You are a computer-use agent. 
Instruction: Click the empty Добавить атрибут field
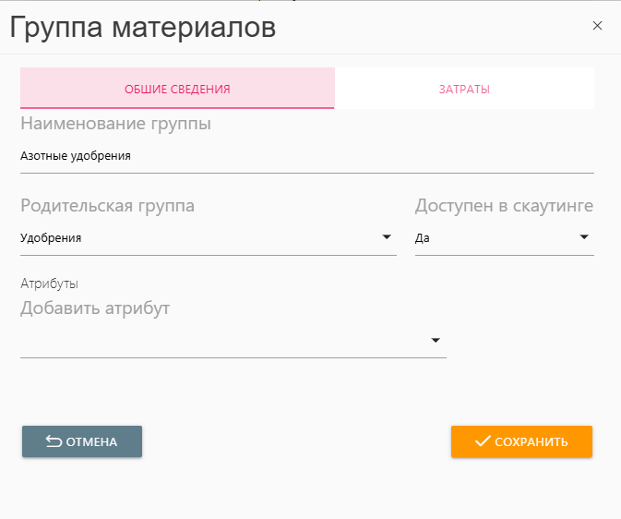(221, 341)
